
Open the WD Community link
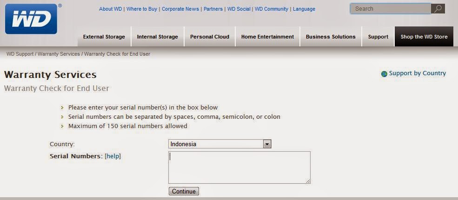tap(272, 9)
